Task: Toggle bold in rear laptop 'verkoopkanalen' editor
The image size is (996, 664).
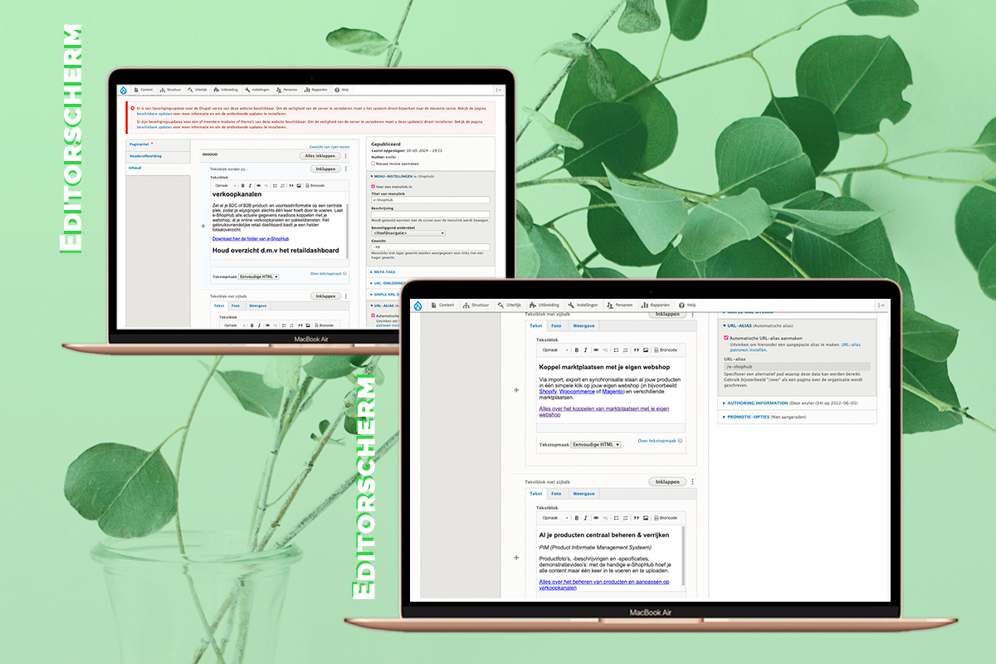Action: pyautogui.click(x=242, y=185)
